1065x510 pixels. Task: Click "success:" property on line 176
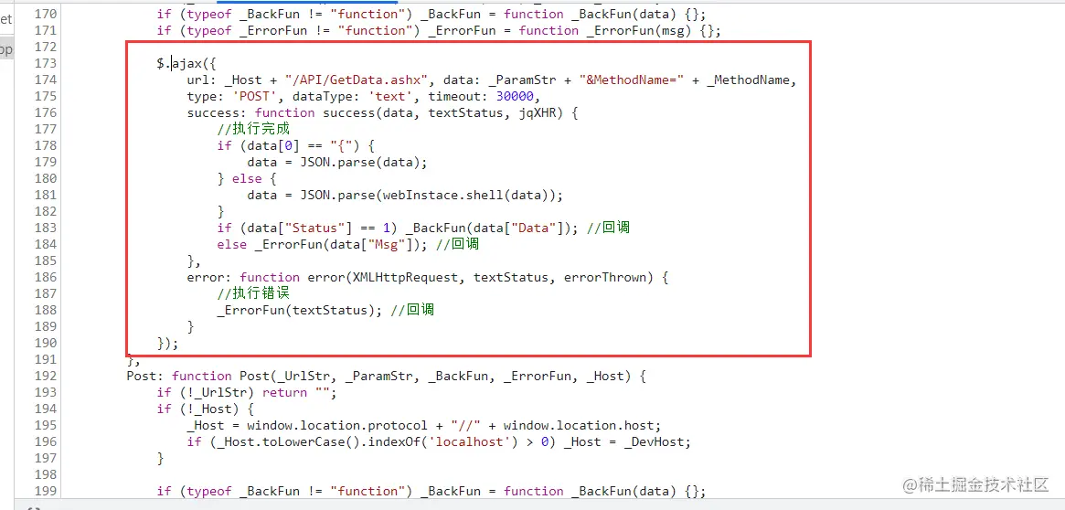[x=218, y=112]
